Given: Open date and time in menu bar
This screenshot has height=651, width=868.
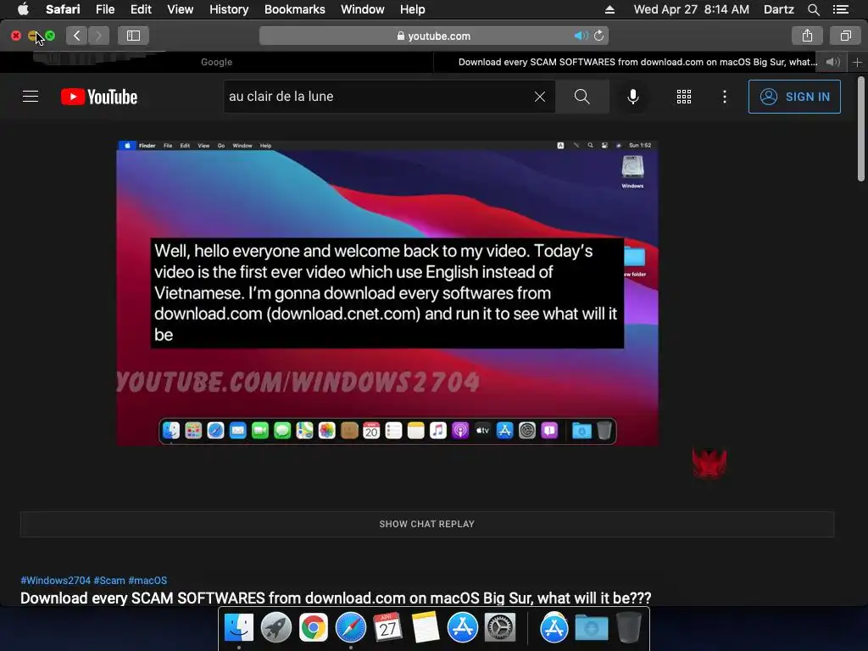Looking at the screenshot, I should 691,9.
